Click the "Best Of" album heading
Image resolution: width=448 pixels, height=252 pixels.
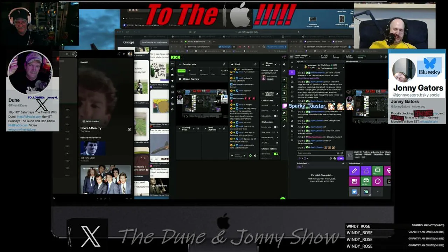[84, 62]
